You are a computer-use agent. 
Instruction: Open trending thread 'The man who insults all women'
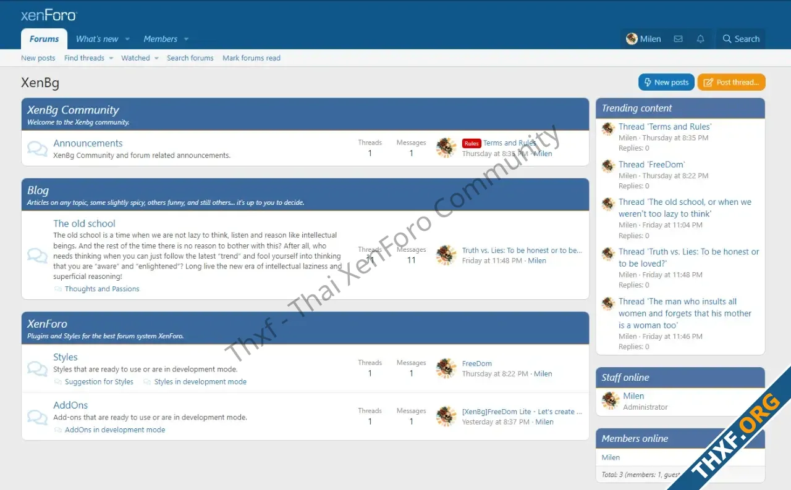[685, 314]
